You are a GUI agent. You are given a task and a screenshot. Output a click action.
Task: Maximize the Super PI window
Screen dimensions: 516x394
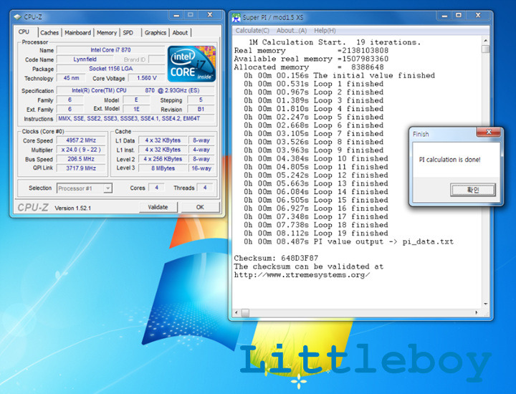pos(459,16)
